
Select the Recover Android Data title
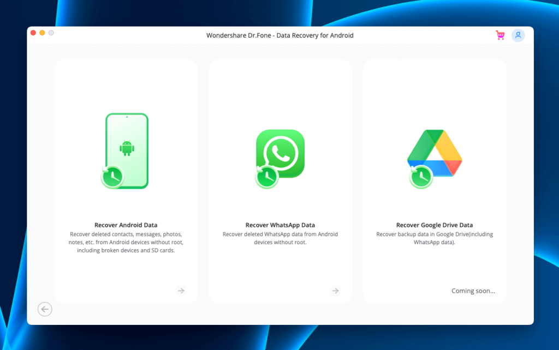126,225
